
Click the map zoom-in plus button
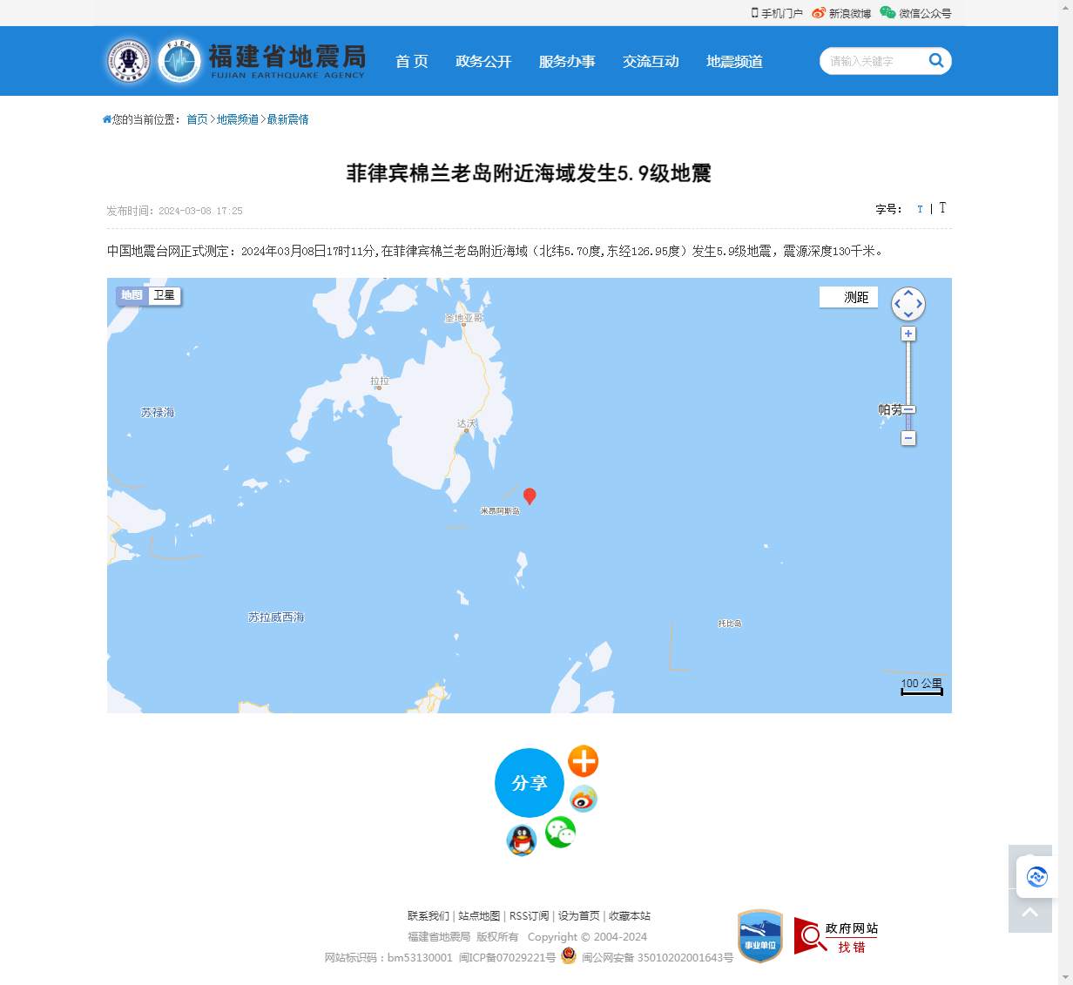click(908, 334)
